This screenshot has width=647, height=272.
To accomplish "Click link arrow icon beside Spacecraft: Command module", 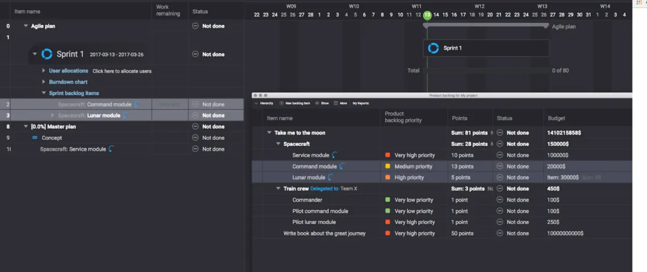I will click(136, 104).
